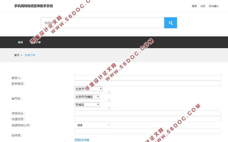
Task: Click the 快递名称 express name field
Action: [147, 119]
